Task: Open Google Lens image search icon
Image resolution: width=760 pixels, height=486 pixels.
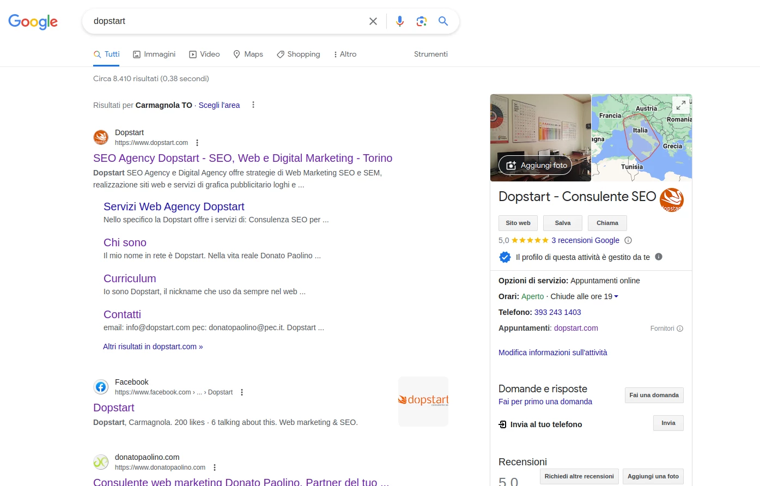Action: click(422, 21)
